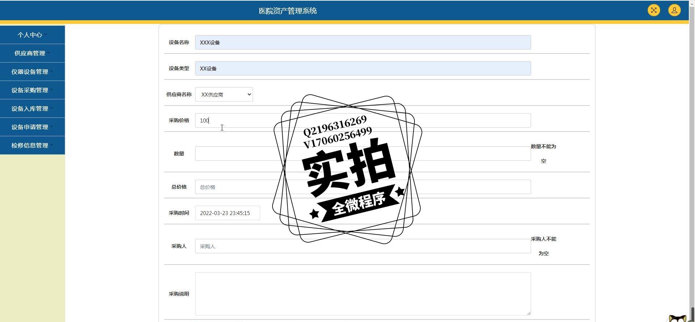The image size is (695, 322).
Task: Click the 医院资产管理系统 title text
Action: pyautogui.click(x=288, y=11)
